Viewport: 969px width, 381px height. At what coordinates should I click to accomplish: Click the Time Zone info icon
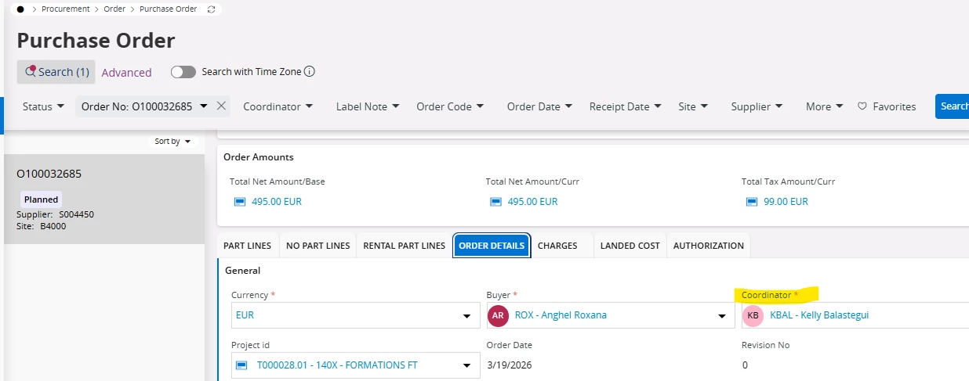[x=309, y=72]
